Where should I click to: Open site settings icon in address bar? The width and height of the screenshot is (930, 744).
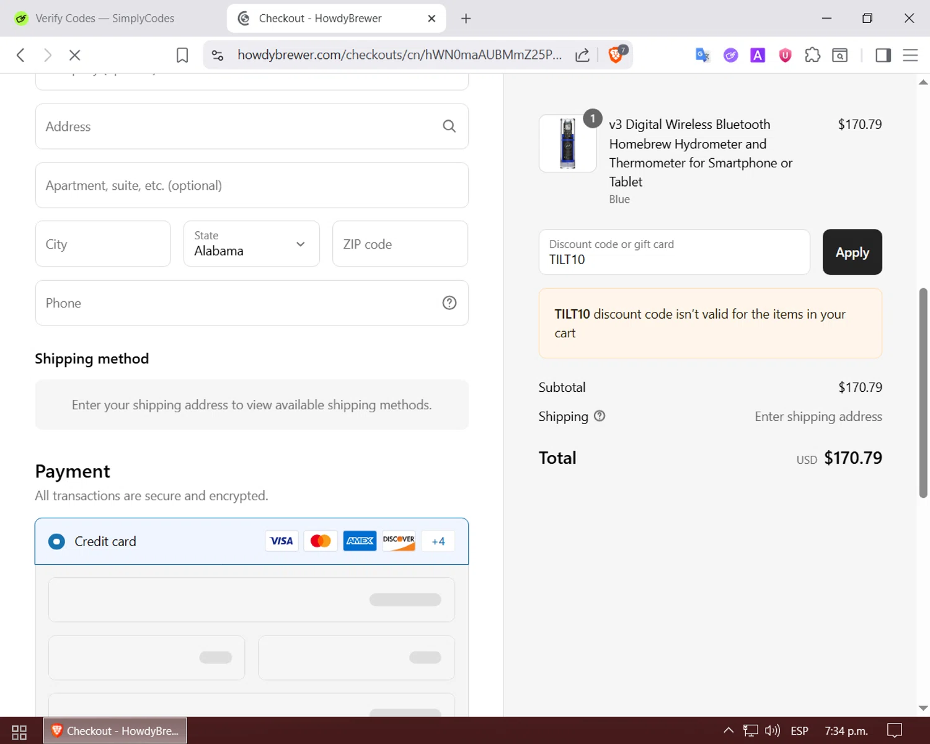tap(218, 55)
